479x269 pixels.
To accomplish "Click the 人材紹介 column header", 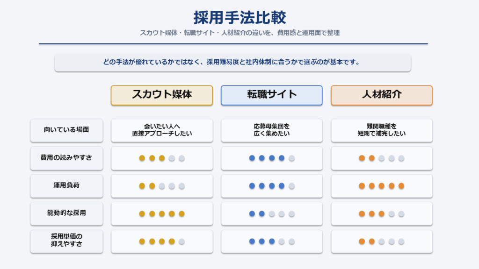I will 382,95.
